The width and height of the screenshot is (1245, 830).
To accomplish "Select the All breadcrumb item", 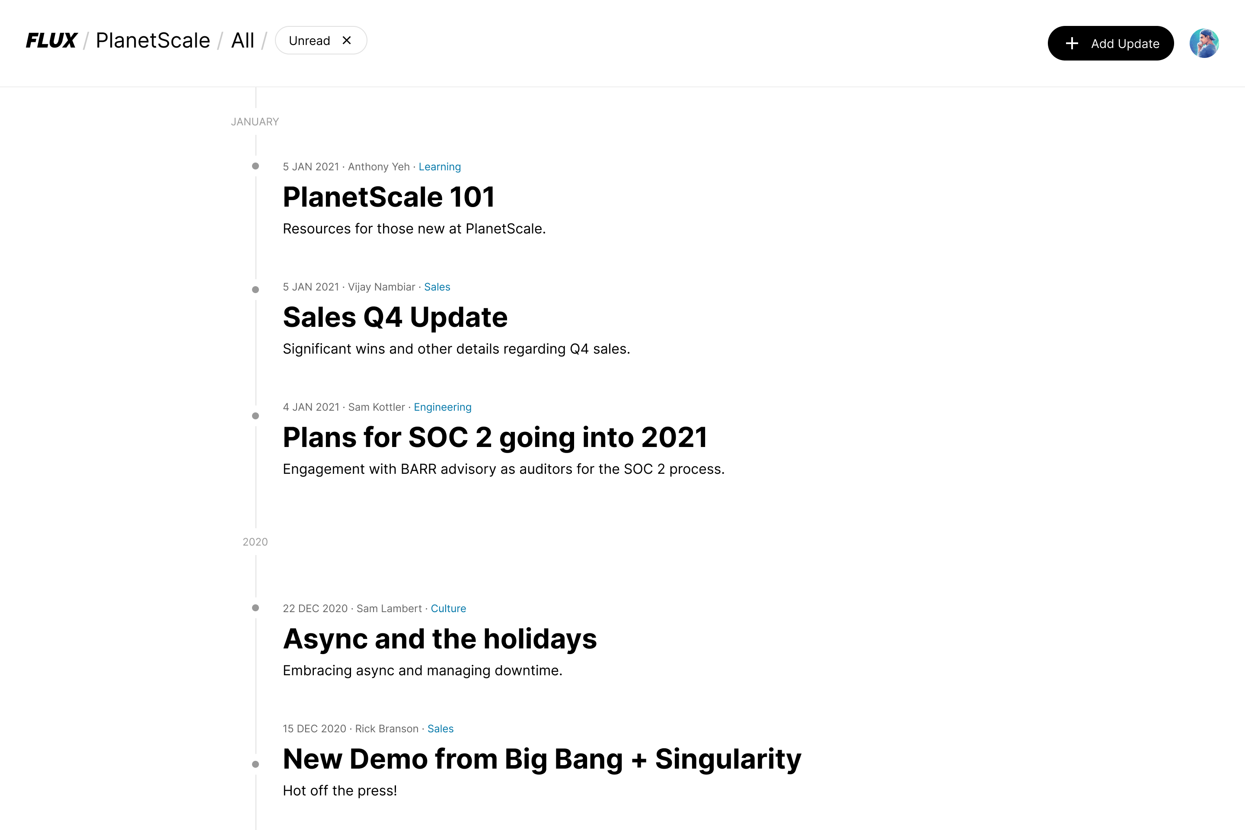I will [243, 41].
